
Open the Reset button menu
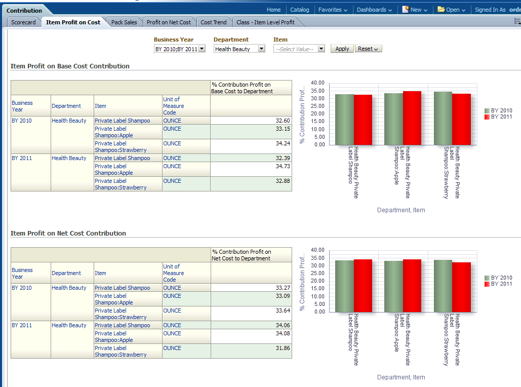[x=368, y=49]
